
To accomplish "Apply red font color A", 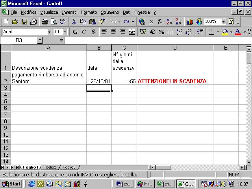I will pyautogui.click(x=238, y=32).
